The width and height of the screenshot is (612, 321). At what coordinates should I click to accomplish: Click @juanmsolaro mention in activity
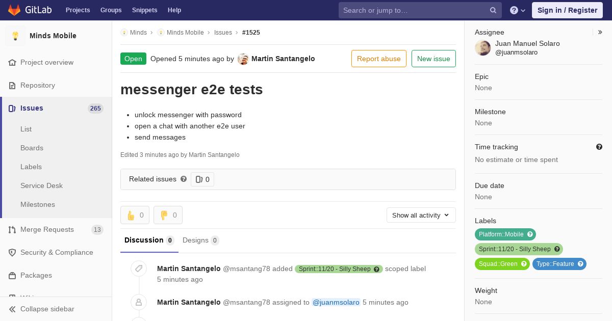336,302
